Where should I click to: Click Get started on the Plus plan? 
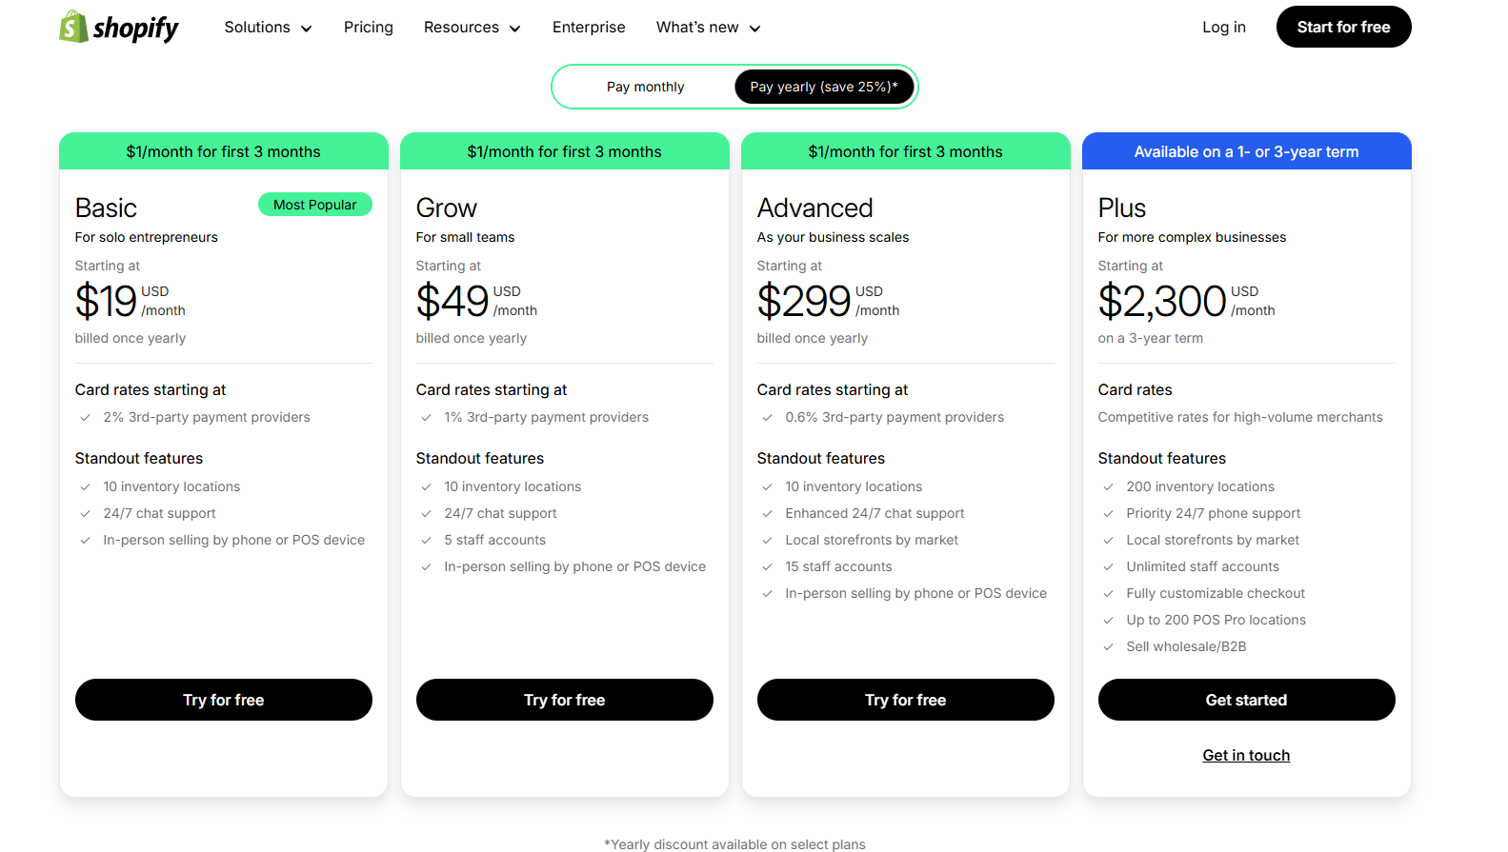(x=1246, y=699)
